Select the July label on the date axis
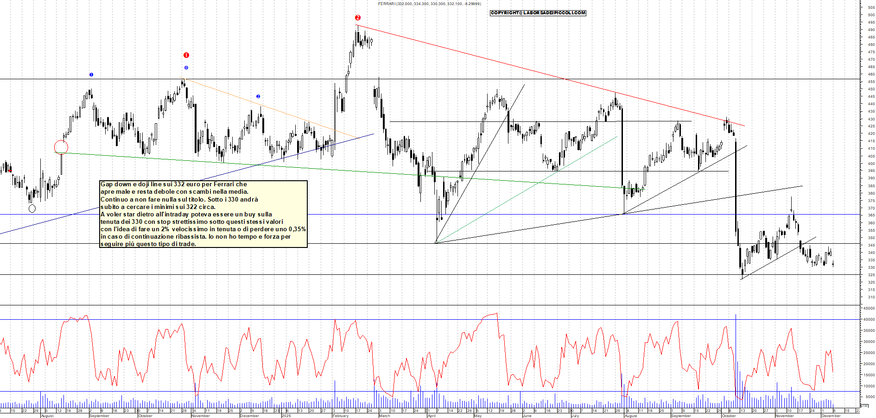 575,416
